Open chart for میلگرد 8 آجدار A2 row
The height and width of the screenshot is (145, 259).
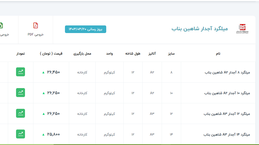[x=21, y=72]
